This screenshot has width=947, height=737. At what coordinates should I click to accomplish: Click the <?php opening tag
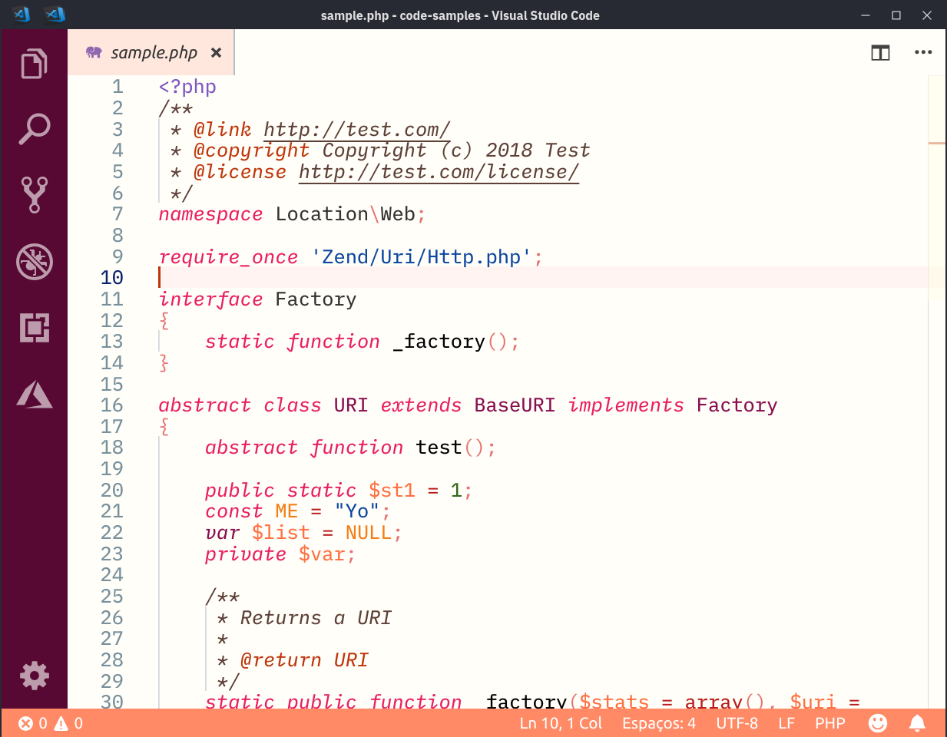click(x=187, y=87)
